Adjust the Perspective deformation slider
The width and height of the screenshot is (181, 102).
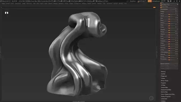click(x=169, y=59)
